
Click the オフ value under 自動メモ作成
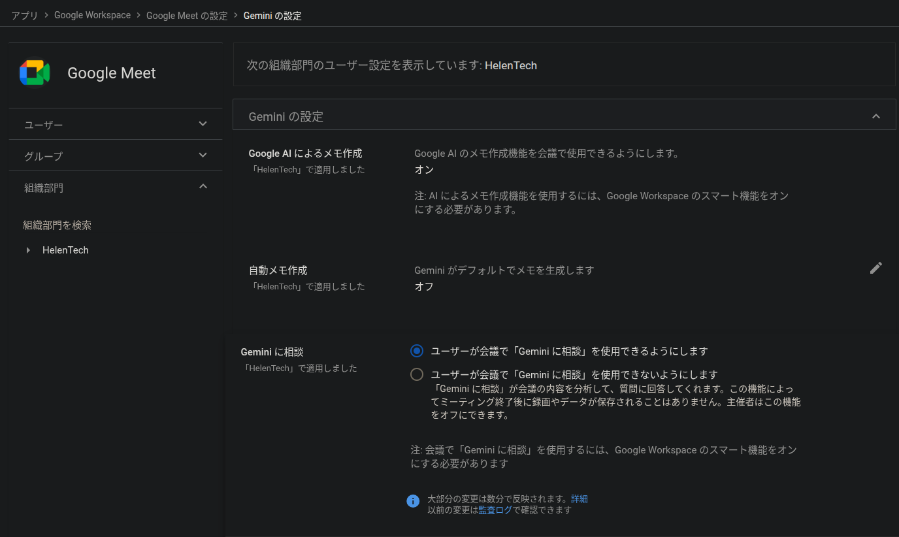coord(424,286)
